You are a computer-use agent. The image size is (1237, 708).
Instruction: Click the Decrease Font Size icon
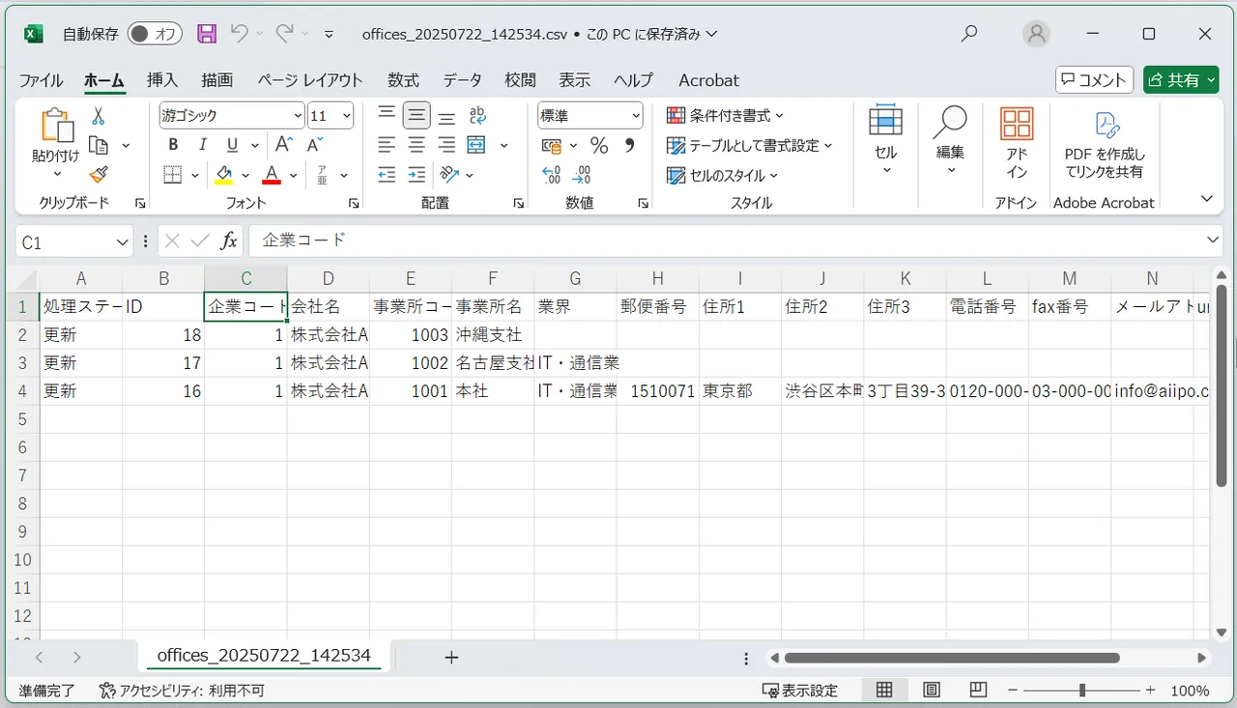(x=314, y=145)
